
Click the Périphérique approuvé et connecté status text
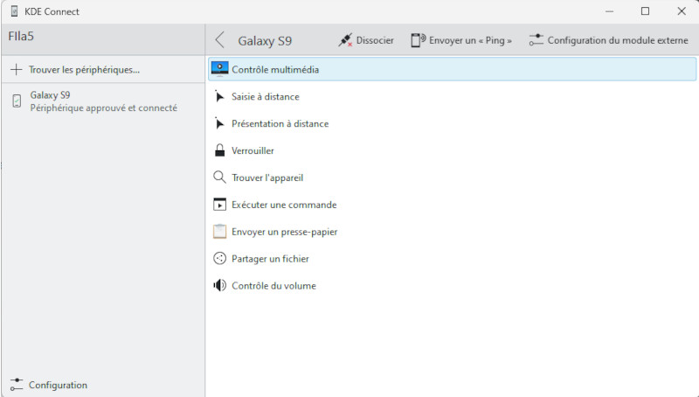tap(103, 108)
